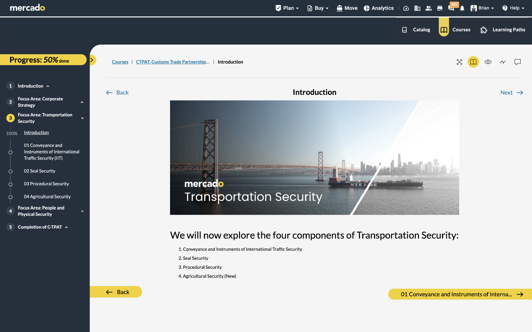Switch to the Learning Paths tab
532x332 pixels.
[x=503, y=30]
